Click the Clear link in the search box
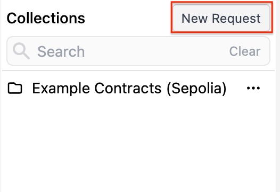280x192 pixels. pos(245,51)
